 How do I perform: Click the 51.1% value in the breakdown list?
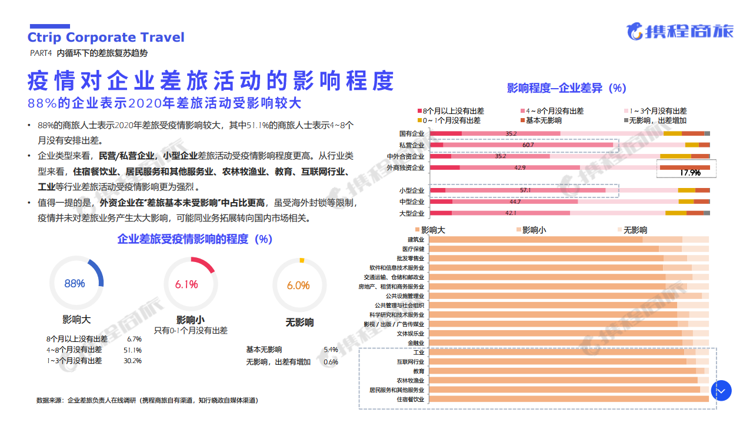(132, 350)
